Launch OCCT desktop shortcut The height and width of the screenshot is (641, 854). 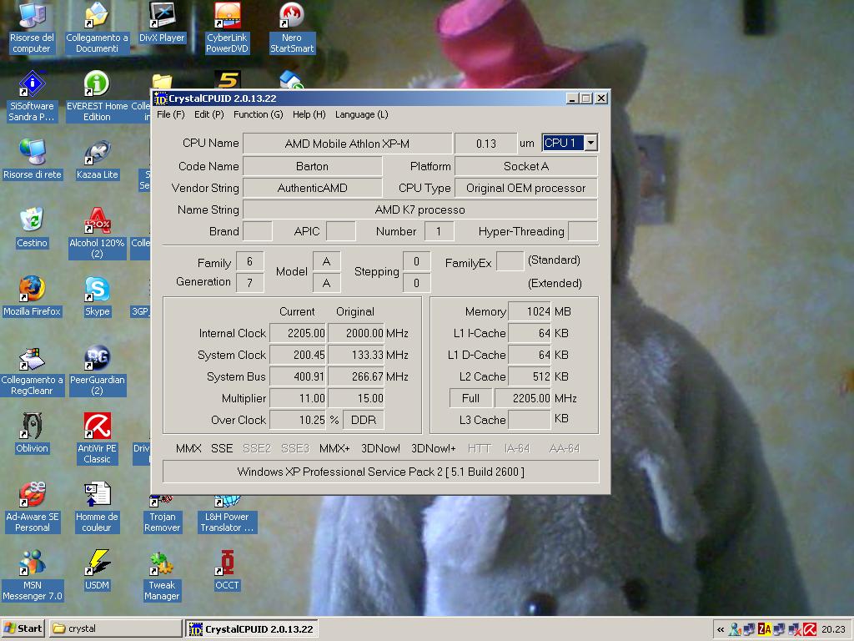coord(227,570)
